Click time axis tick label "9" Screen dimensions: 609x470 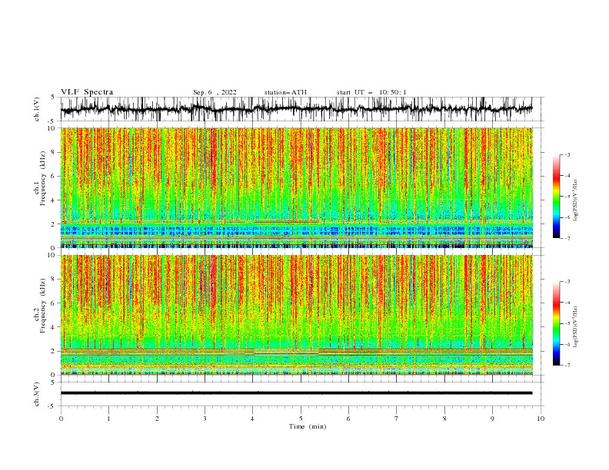(492, 419)
